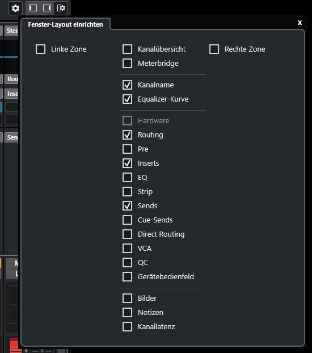The image size is (312, 353).
Task: Enable the Direct Routing checkbox
Action: 128,234
